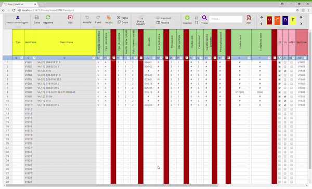This screenshot has height=189, width=312.
Task: Open Tipo dropdown in row V1001
Action: [x=22, y=62]
